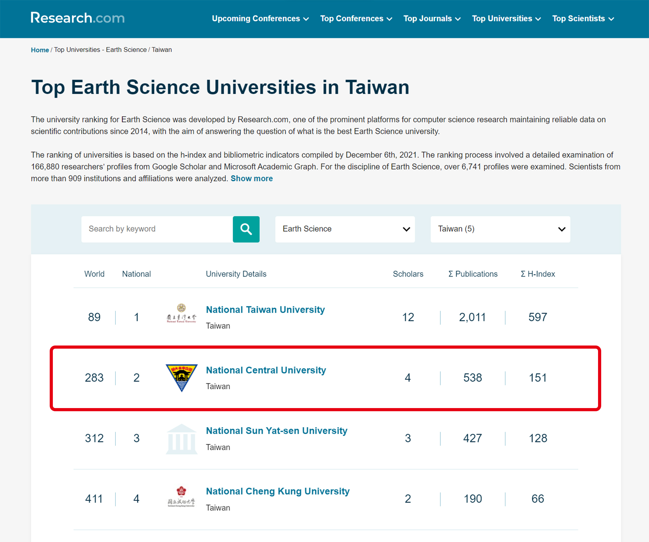
Task: Click the Σ H-Index column header
Action: pos(538,274)
